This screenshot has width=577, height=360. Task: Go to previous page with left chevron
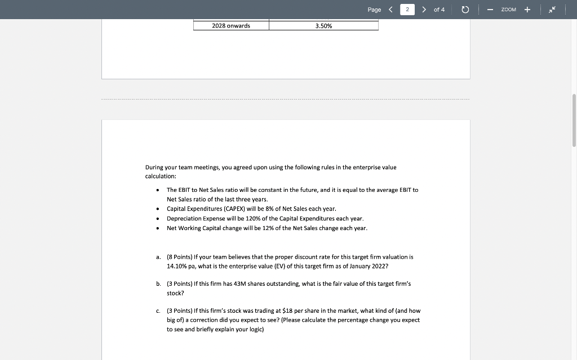click(x=390, y=9)
